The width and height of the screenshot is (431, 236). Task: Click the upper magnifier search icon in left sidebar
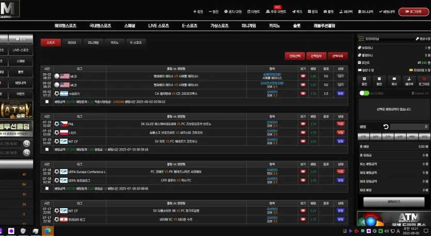27,144
